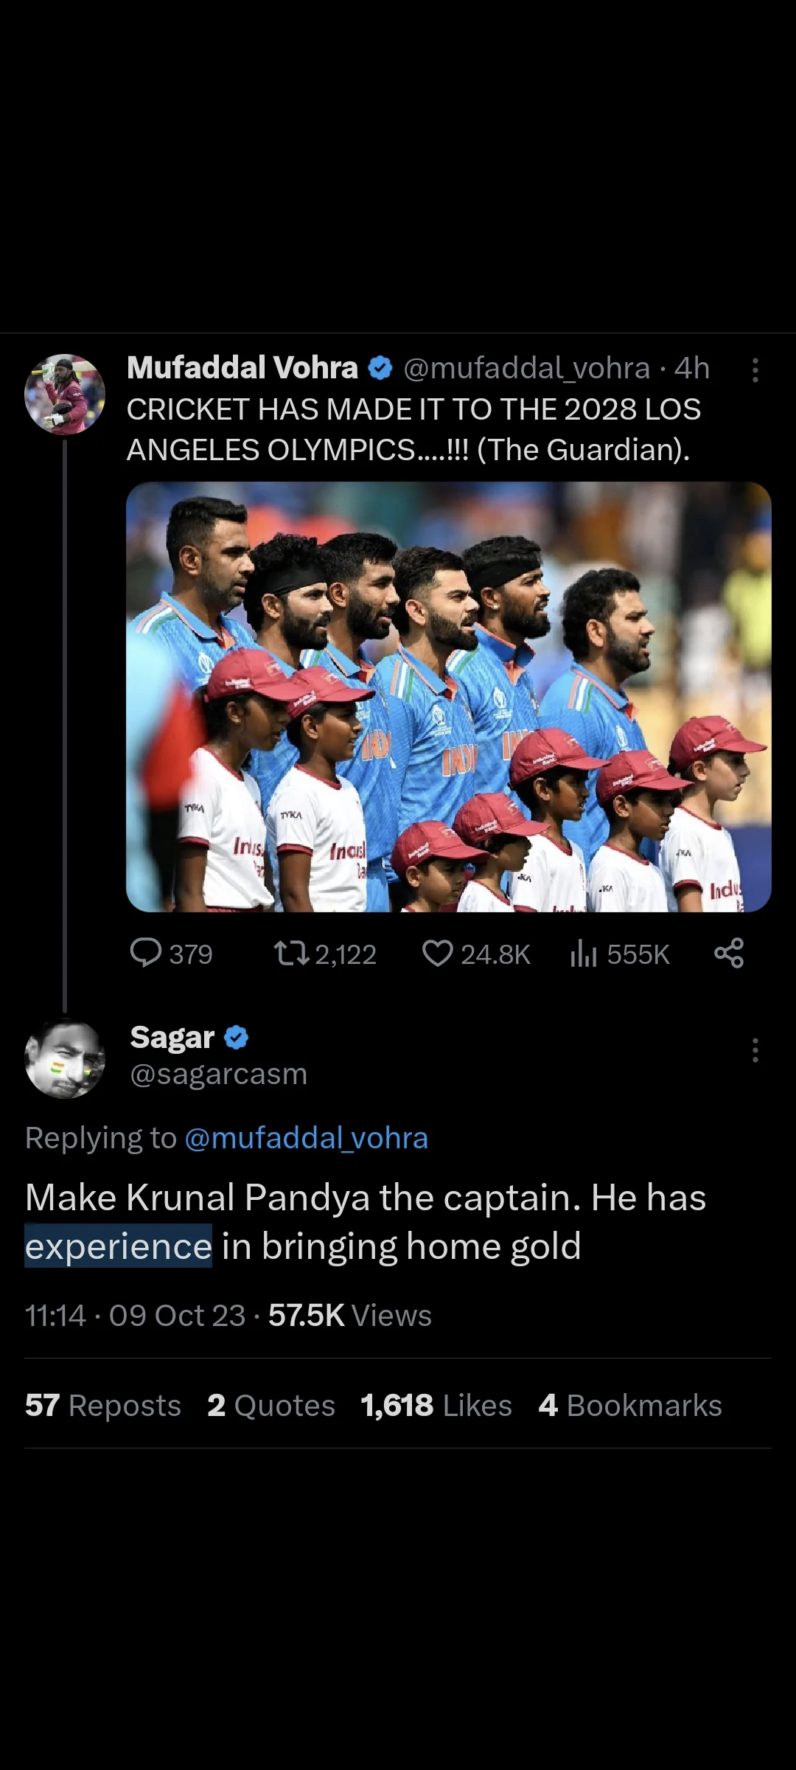View the 1,618 Likes list
The width and height of the screenshot is (796, 1770).
point(436,1405)
